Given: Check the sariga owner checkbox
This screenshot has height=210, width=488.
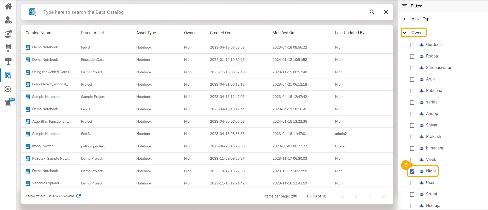Looking at the screenshot, I should pos(412,102).
